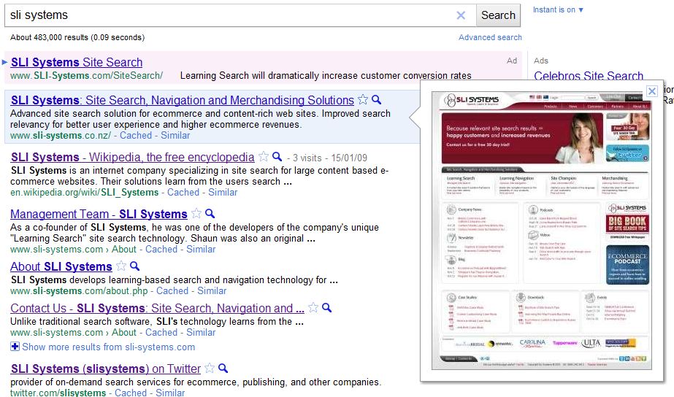Open the 'Contact Us - SLI Systems' result
674x397 pixels.
[x=157, y=308]
